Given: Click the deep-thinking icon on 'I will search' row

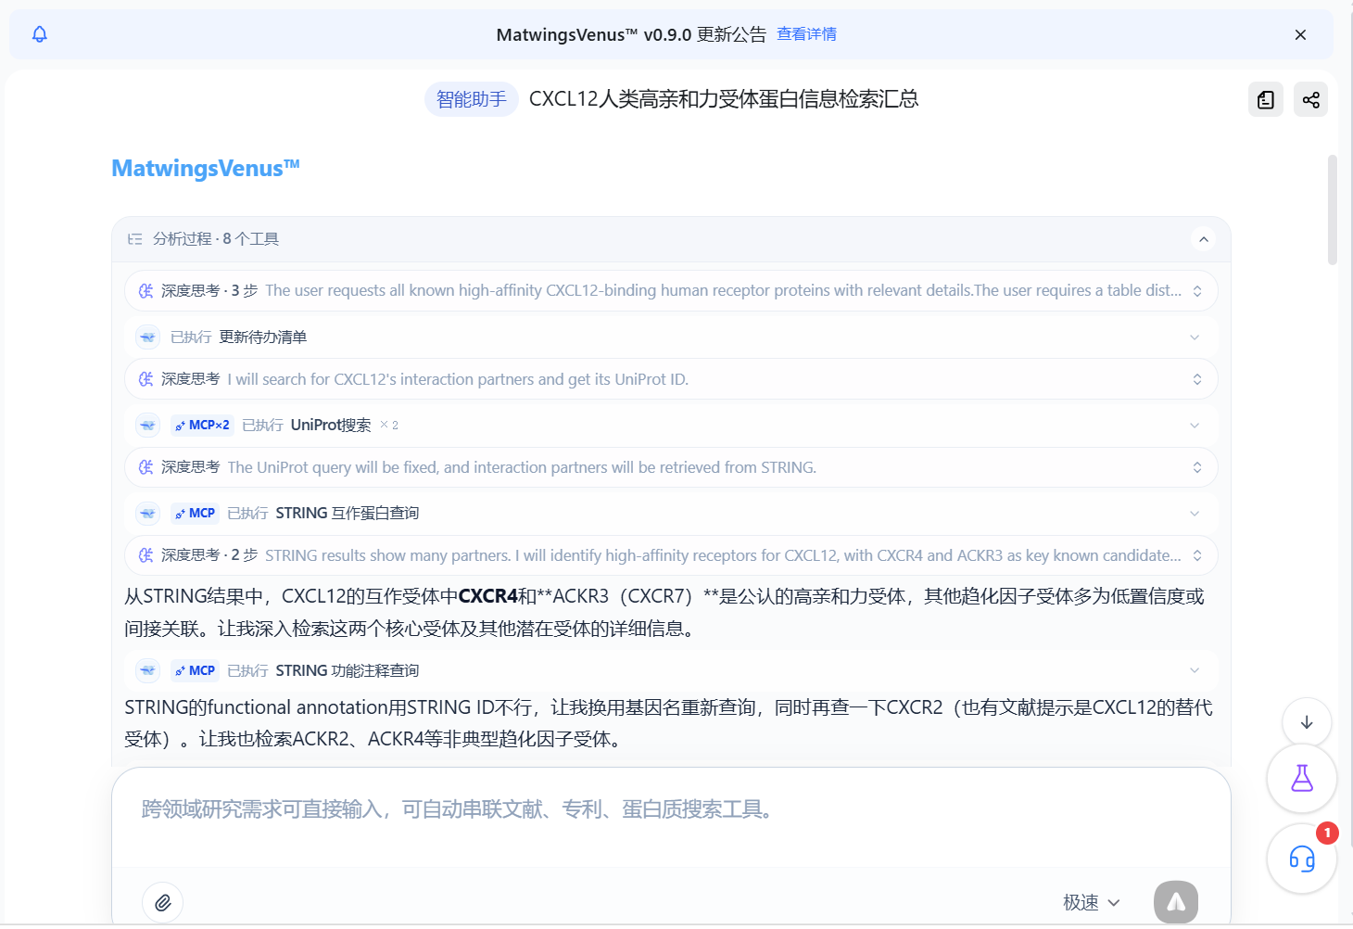Looking at the screenshot, I should click(x=145, y=379).
